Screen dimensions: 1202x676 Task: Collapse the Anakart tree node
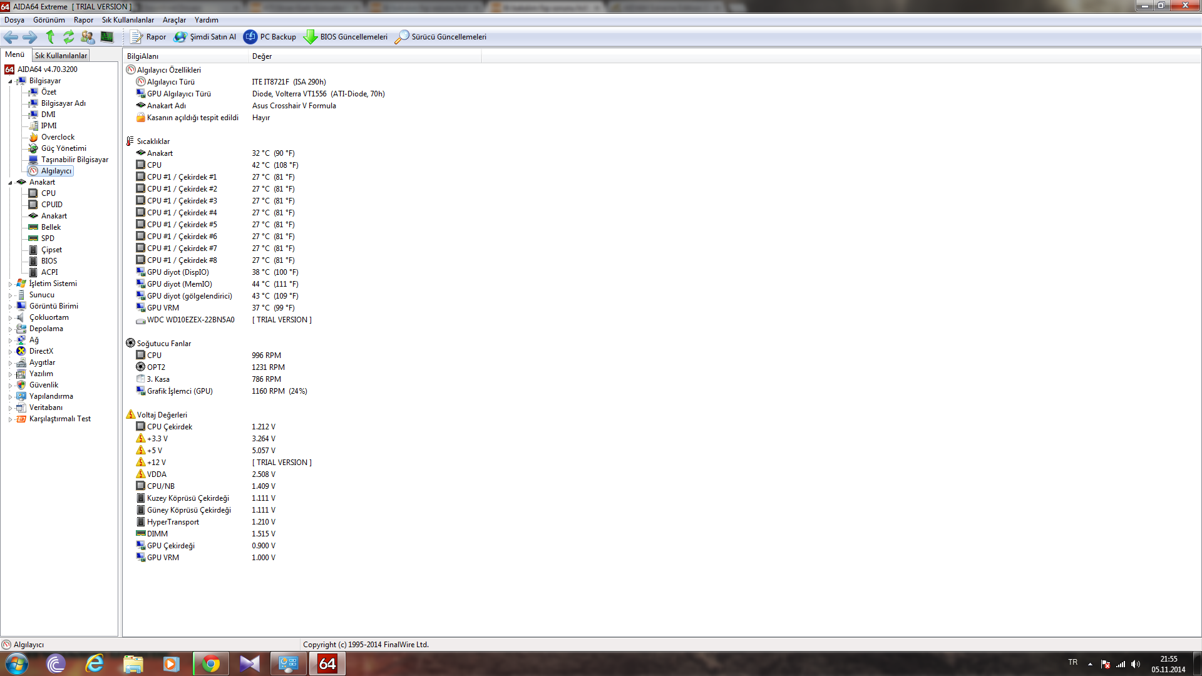10,183
